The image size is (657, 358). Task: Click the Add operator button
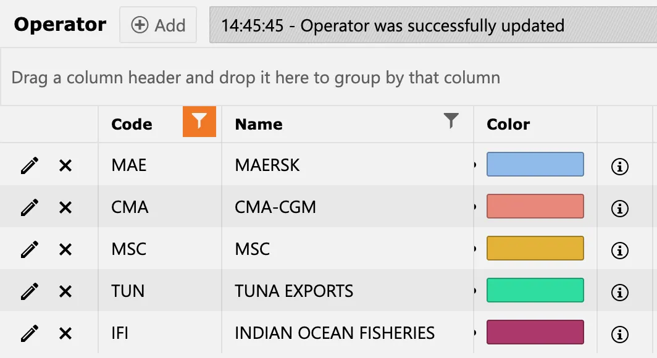click(x=158, y=25)
